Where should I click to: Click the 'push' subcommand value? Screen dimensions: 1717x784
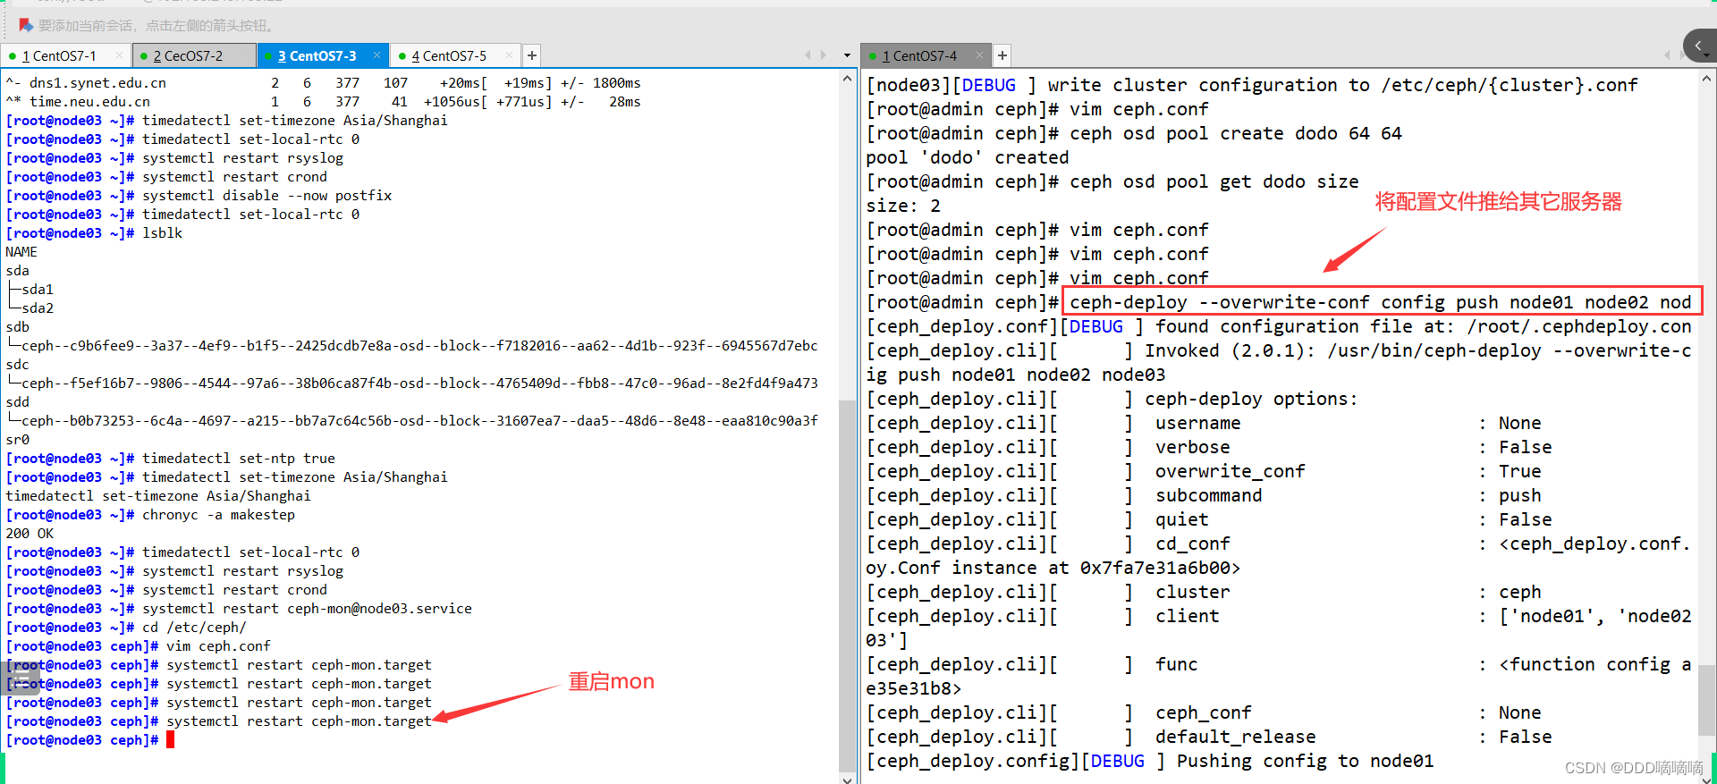pyautogui.click(x=1520, y=495)
